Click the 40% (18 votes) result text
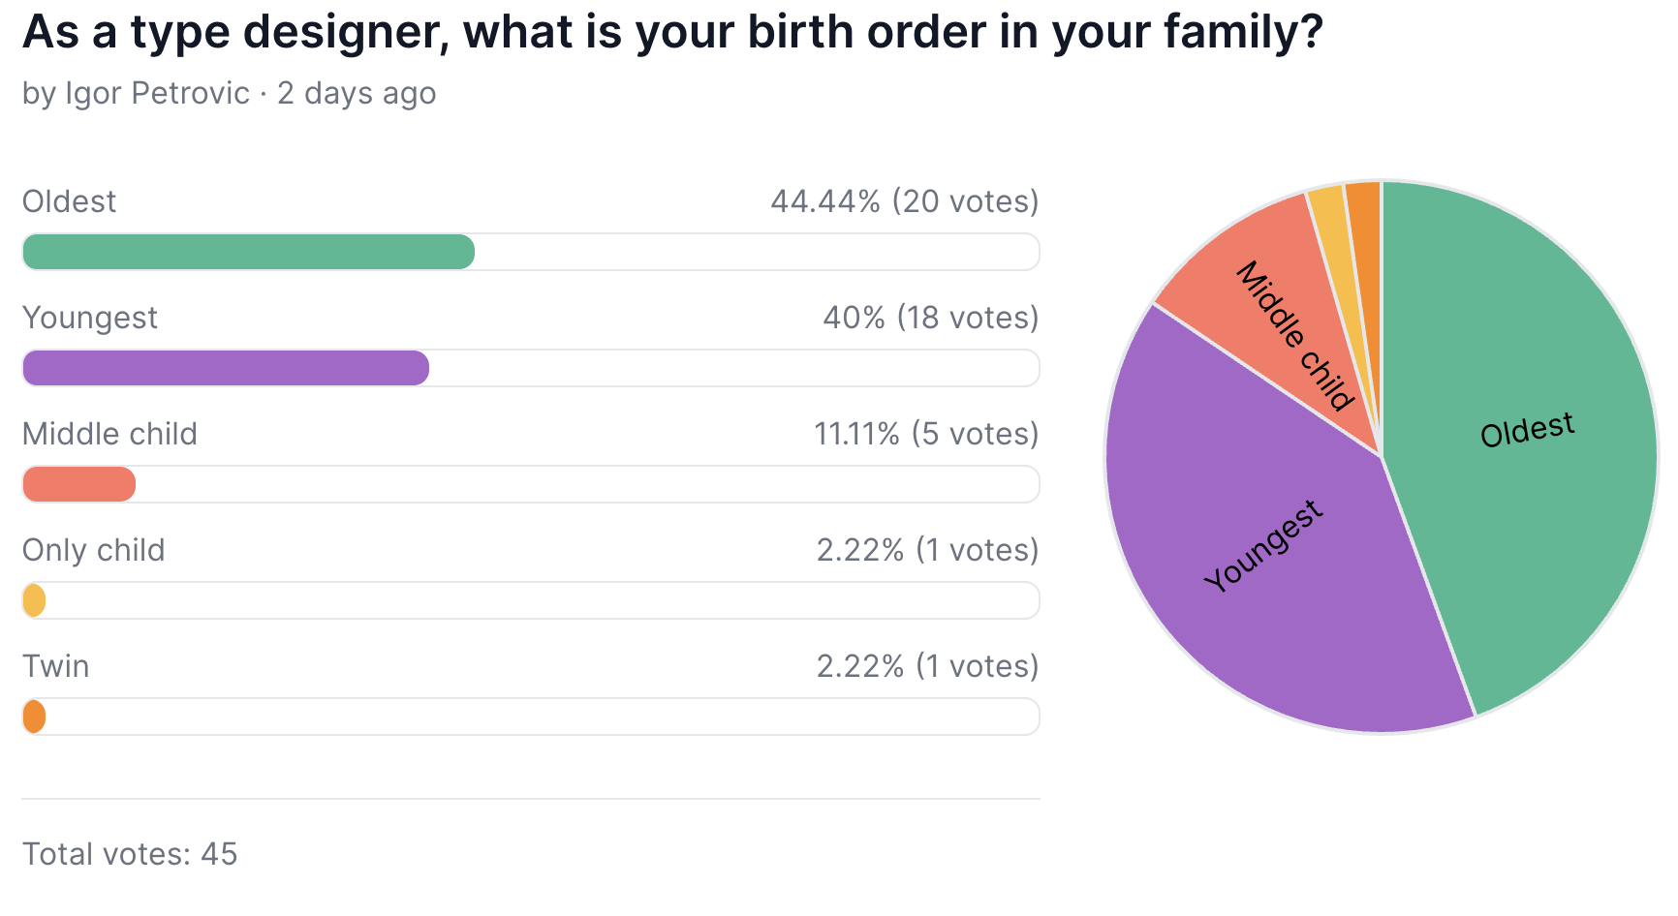Image resolution: width=1678 pixels, height=916 pixels. (x=930, y=318)
